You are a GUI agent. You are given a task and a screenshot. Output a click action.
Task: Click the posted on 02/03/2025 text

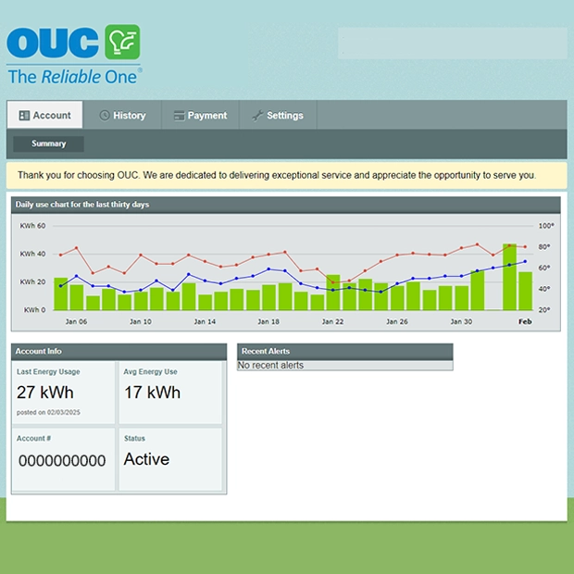[x=48, y=412]
